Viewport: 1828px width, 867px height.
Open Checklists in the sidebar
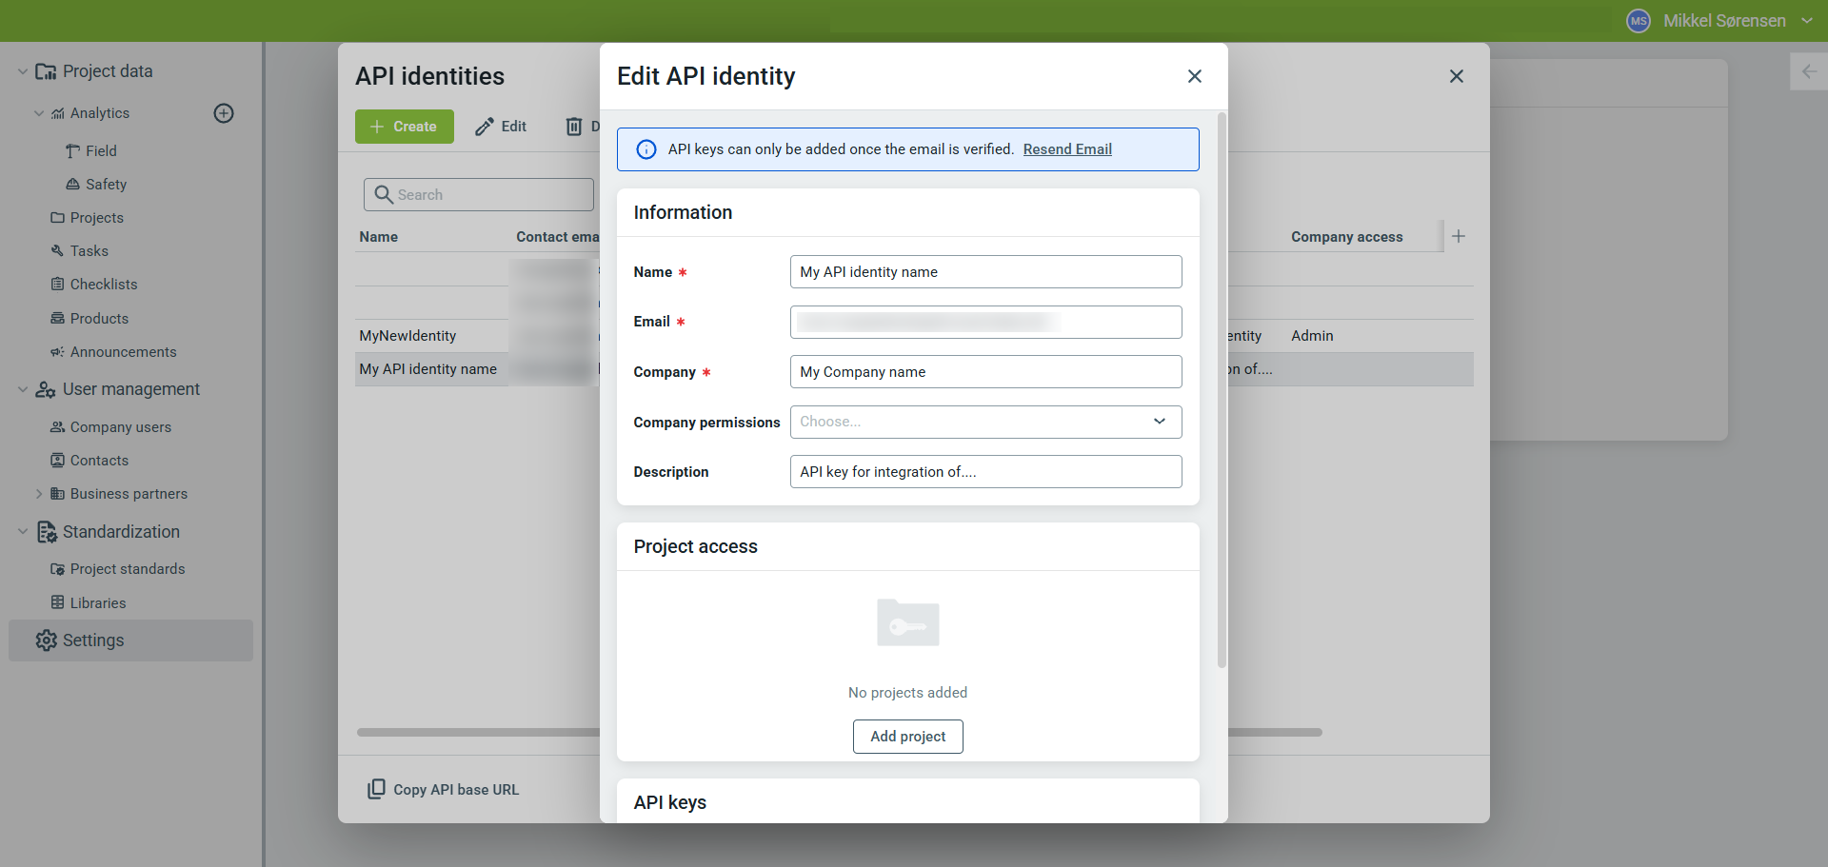tap(103, 285)
